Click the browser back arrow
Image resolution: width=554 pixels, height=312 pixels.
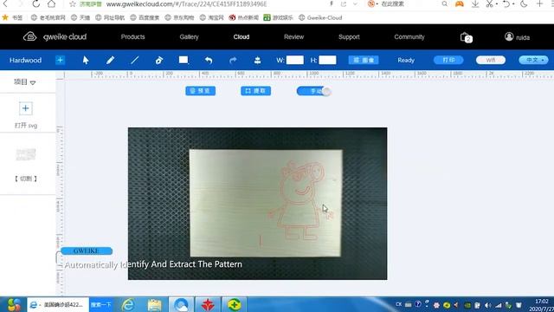[5, 3]
